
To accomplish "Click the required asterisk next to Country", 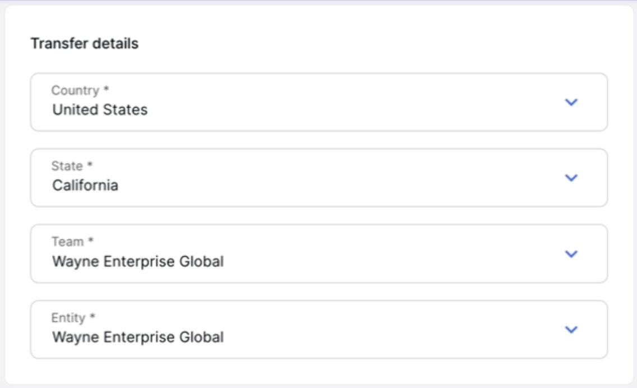I will click(x=106, y=88).
